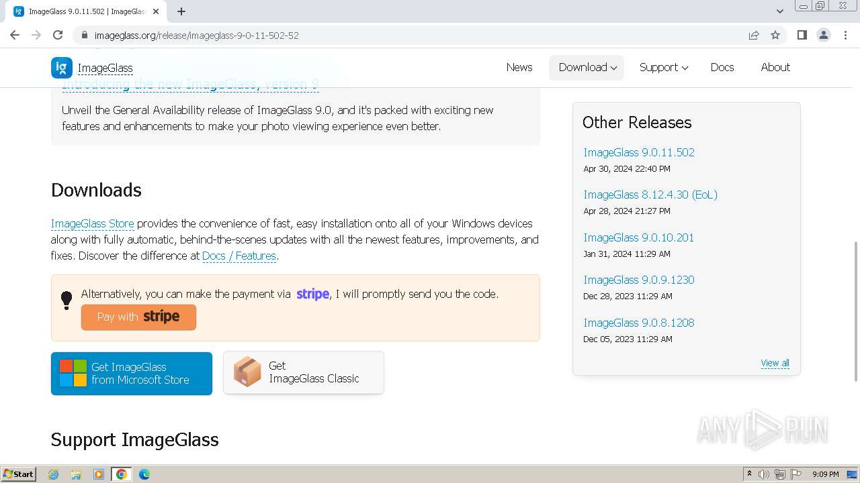Open the Docs / Features link

pyautogui.click(x=239, y=256)
